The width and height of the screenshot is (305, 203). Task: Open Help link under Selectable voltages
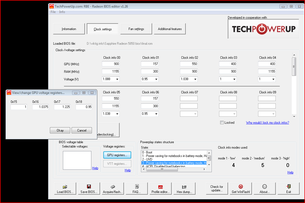(95, 168)
